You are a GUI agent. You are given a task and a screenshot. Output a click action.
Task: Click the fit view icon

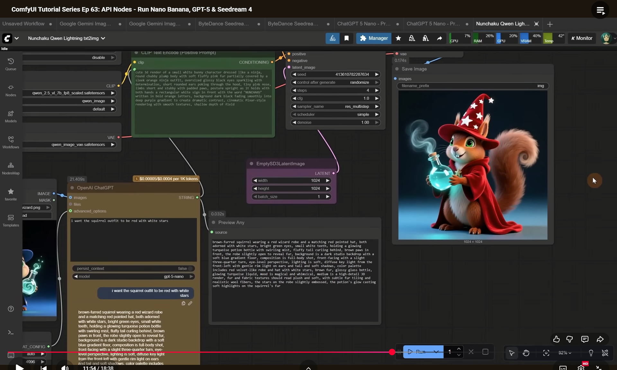pos(546,353)
